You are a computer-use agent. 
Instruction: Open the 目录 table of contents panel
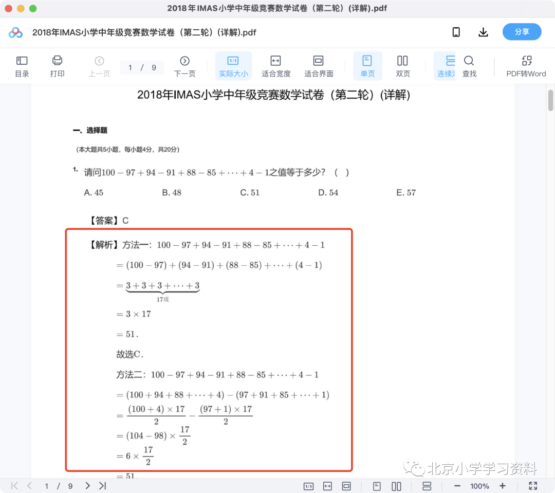click(22, 66)
